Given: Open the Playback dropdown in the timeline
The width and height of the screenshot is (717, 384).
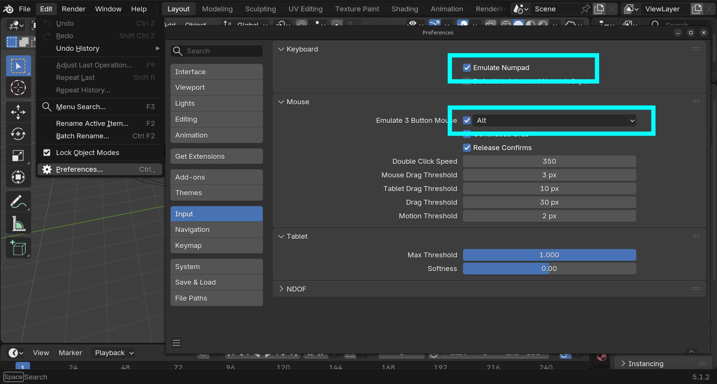Looking at the screenshot, I should 113,353.
